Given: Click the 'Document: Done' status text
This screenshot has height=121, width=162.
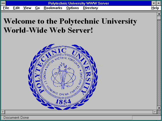Looking at the screenshot, I should point(16,118).
